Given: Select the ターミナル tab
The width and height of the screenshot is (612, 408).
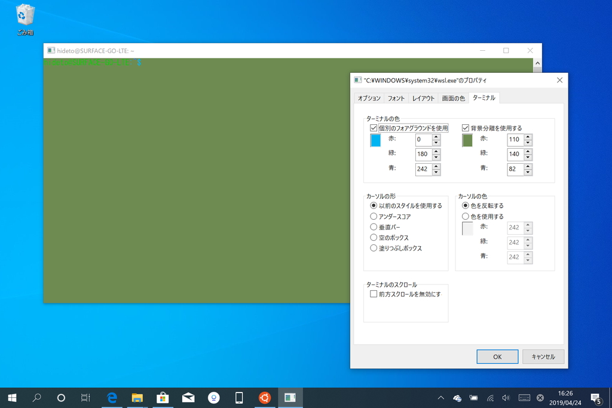Looking at the screenshot, I should point(484,97).
